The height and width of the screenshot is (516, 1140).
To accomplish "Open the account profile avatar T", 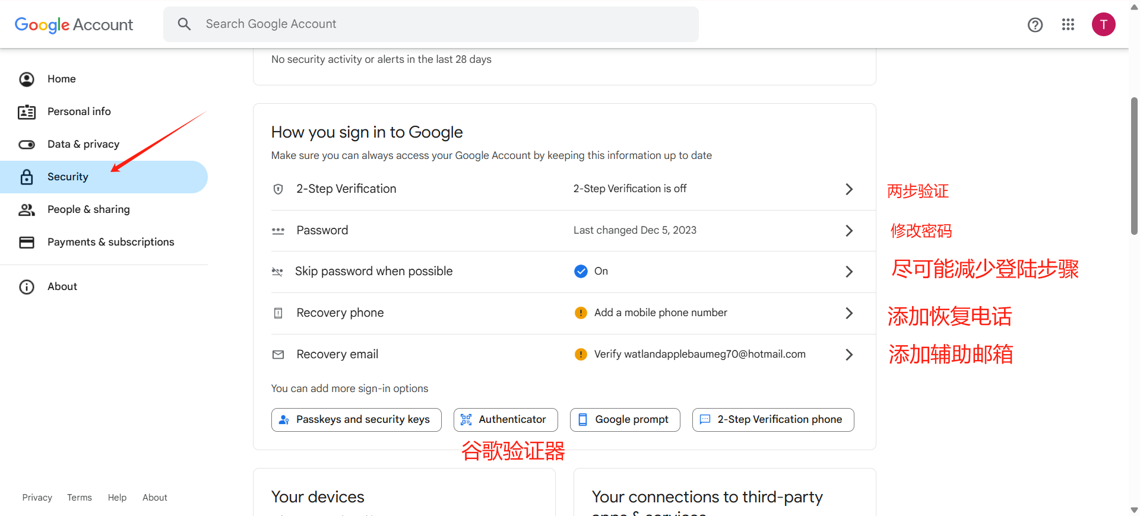I will tap(1103, 24).
